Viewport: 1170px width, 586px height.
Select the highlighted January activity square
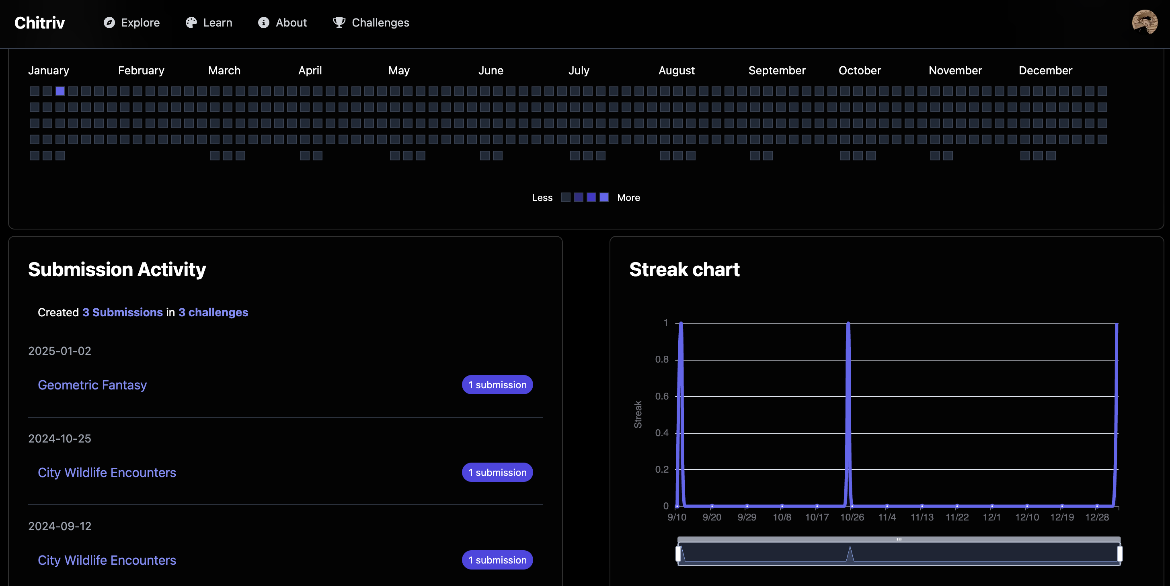click(x=60, y=91)
